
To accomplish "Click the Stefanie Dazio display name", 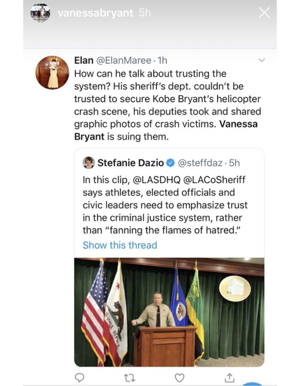I will pos(131,163).
